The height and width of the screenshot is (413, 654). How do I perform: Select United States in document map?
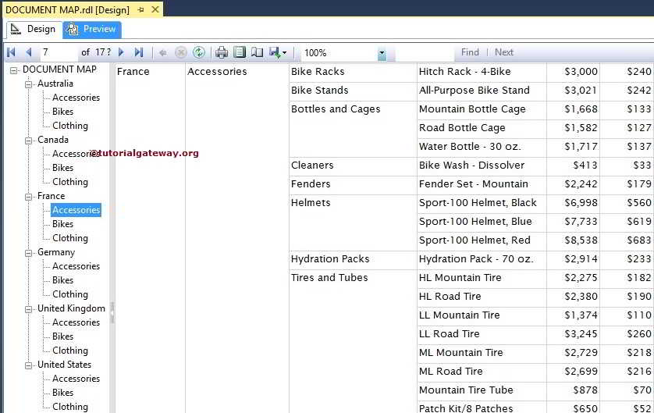[x=64, y=365]
